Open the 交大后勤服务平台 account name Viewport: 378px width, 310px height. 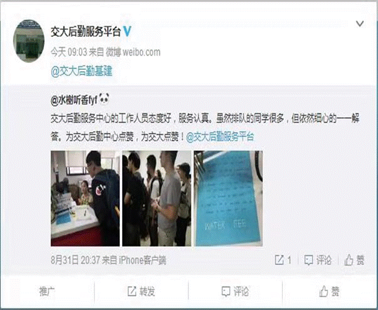click(86, 31)
